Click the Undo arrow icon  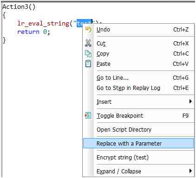pyautogui.click(x=88, y=30)
